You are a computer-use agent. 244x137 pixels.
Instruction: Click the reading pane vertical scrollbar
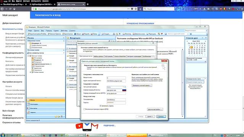[x=183, y=83]
